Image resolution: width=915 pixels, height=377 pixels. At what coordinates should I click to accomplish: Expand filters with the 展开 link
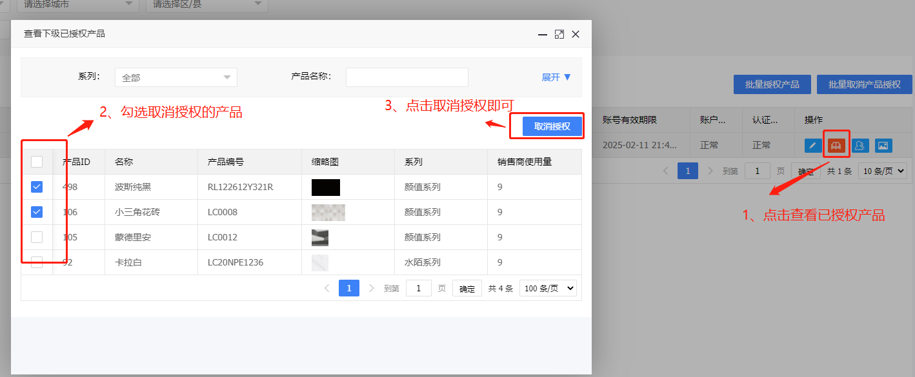(x=556, y=77)
